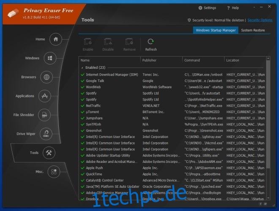Screen dimensions: 279x211
Task: Sort by the Location column header
Action: pyautogui.click(x=245, y=60)
